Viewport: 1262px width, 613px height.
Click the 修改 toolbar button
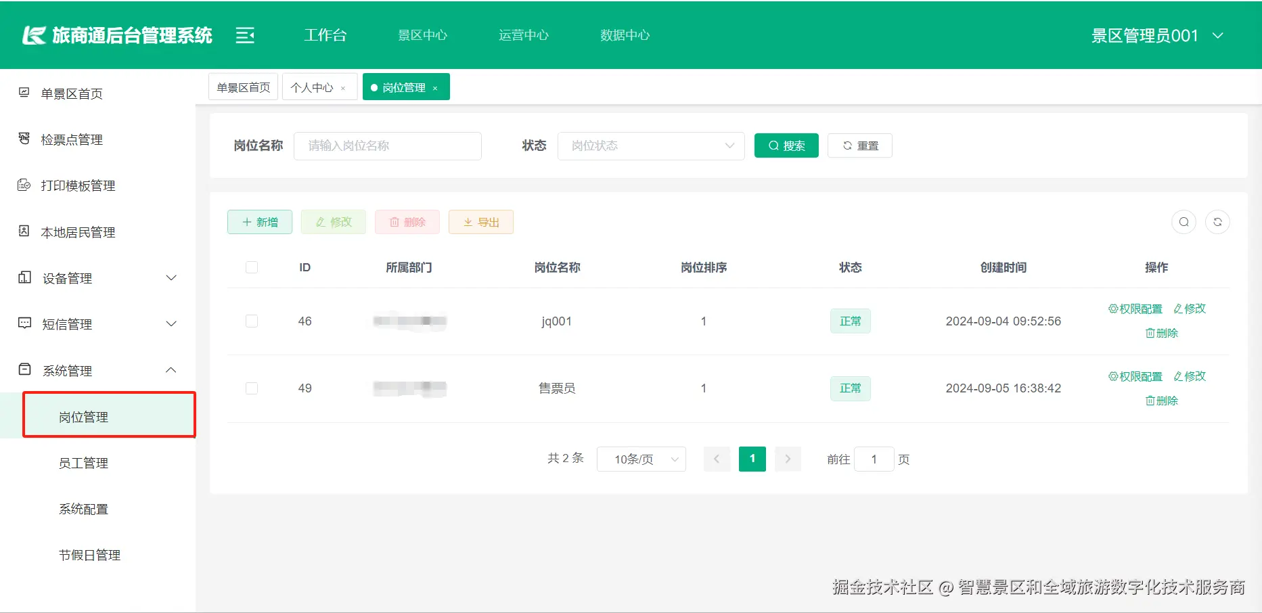pyautogui.click(x=334, y=222)
